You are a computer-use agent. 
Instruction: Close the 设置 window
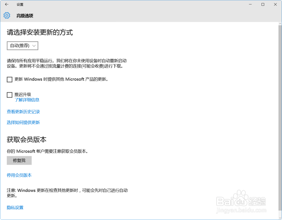tap(275, 5)
